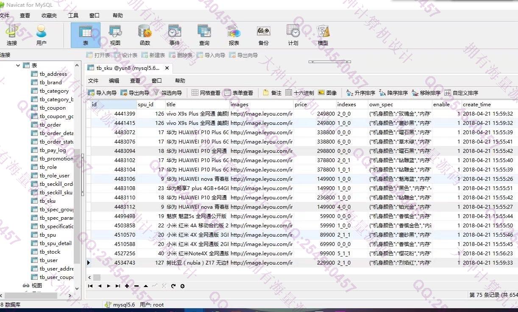Open the top 查看 menu
Screen dimensions: 518x312
tap(25, 16)
